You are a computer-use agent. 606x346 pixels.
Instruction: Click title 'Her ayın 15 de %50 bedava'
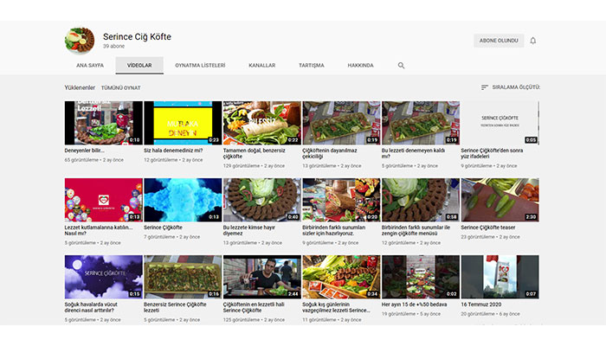414,304
